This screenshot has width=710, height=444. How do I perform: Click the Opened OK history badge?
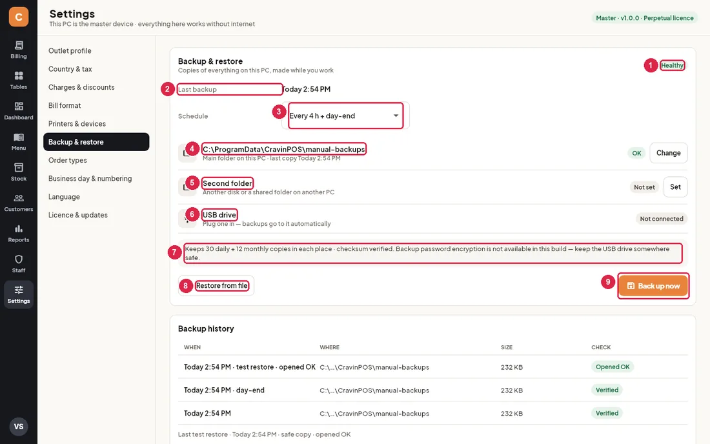click(x=612, y=367)
